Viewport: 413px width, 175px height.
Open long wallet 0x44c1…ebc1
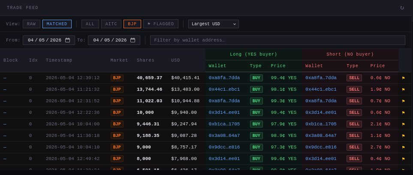[224, 89]
